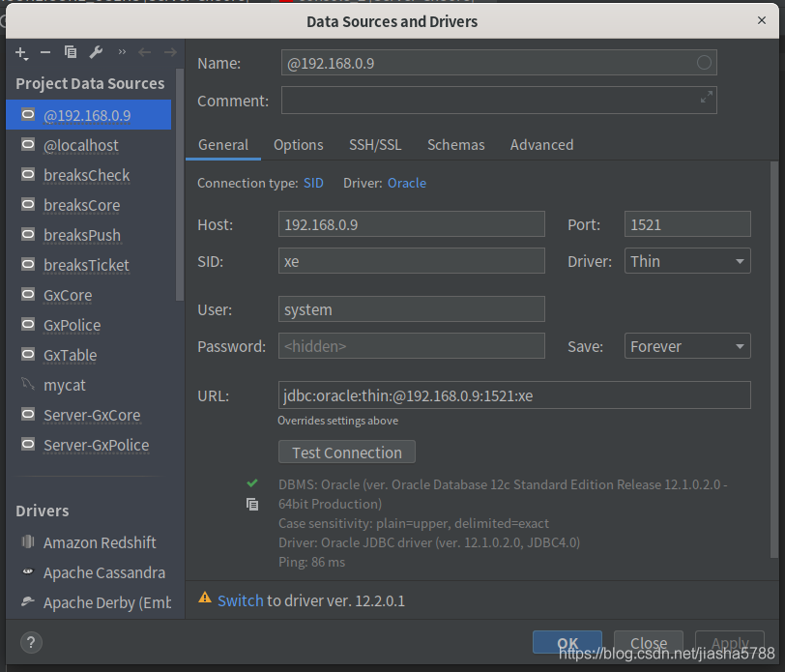Switch to the Schemas tab
This screenshot has width=785, height=672.
[x=455, y=145]
